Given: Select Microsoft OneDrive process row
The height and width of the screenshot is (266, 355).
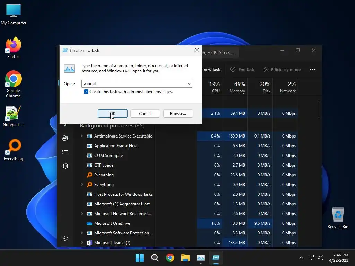Looking at the screenshot, I should coord(189,223).
